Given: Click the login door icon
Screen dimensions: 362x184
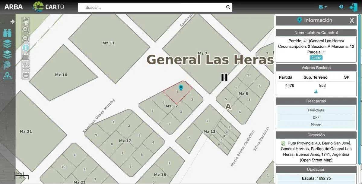Looking at the screenshot, I should click(353, 7).
